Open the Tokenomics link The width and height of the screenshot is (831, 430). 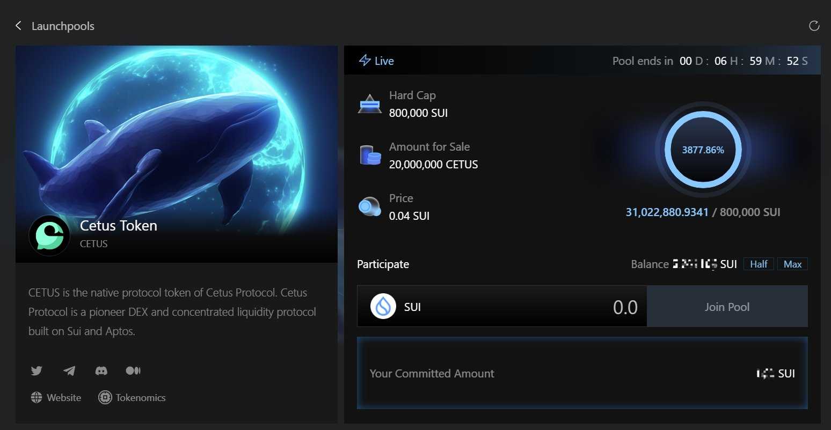[x=132, y=397]
